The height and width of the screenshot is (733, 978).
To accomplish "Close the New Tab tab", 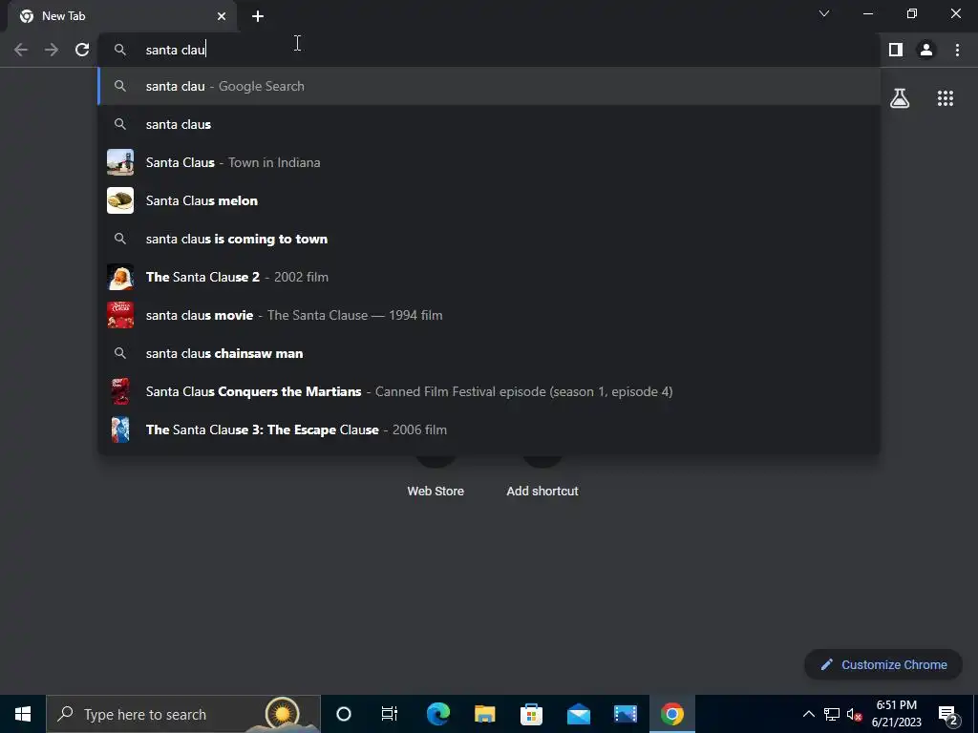I will pyautogui.click(x=222, y=16).
